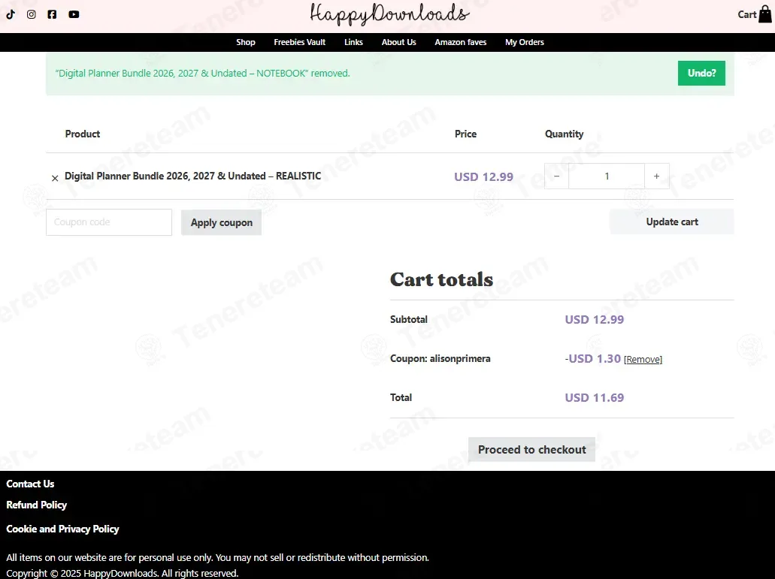Viewport: 775px width, 579px height.
Task: Click the Undo? button
Action: 701,73
